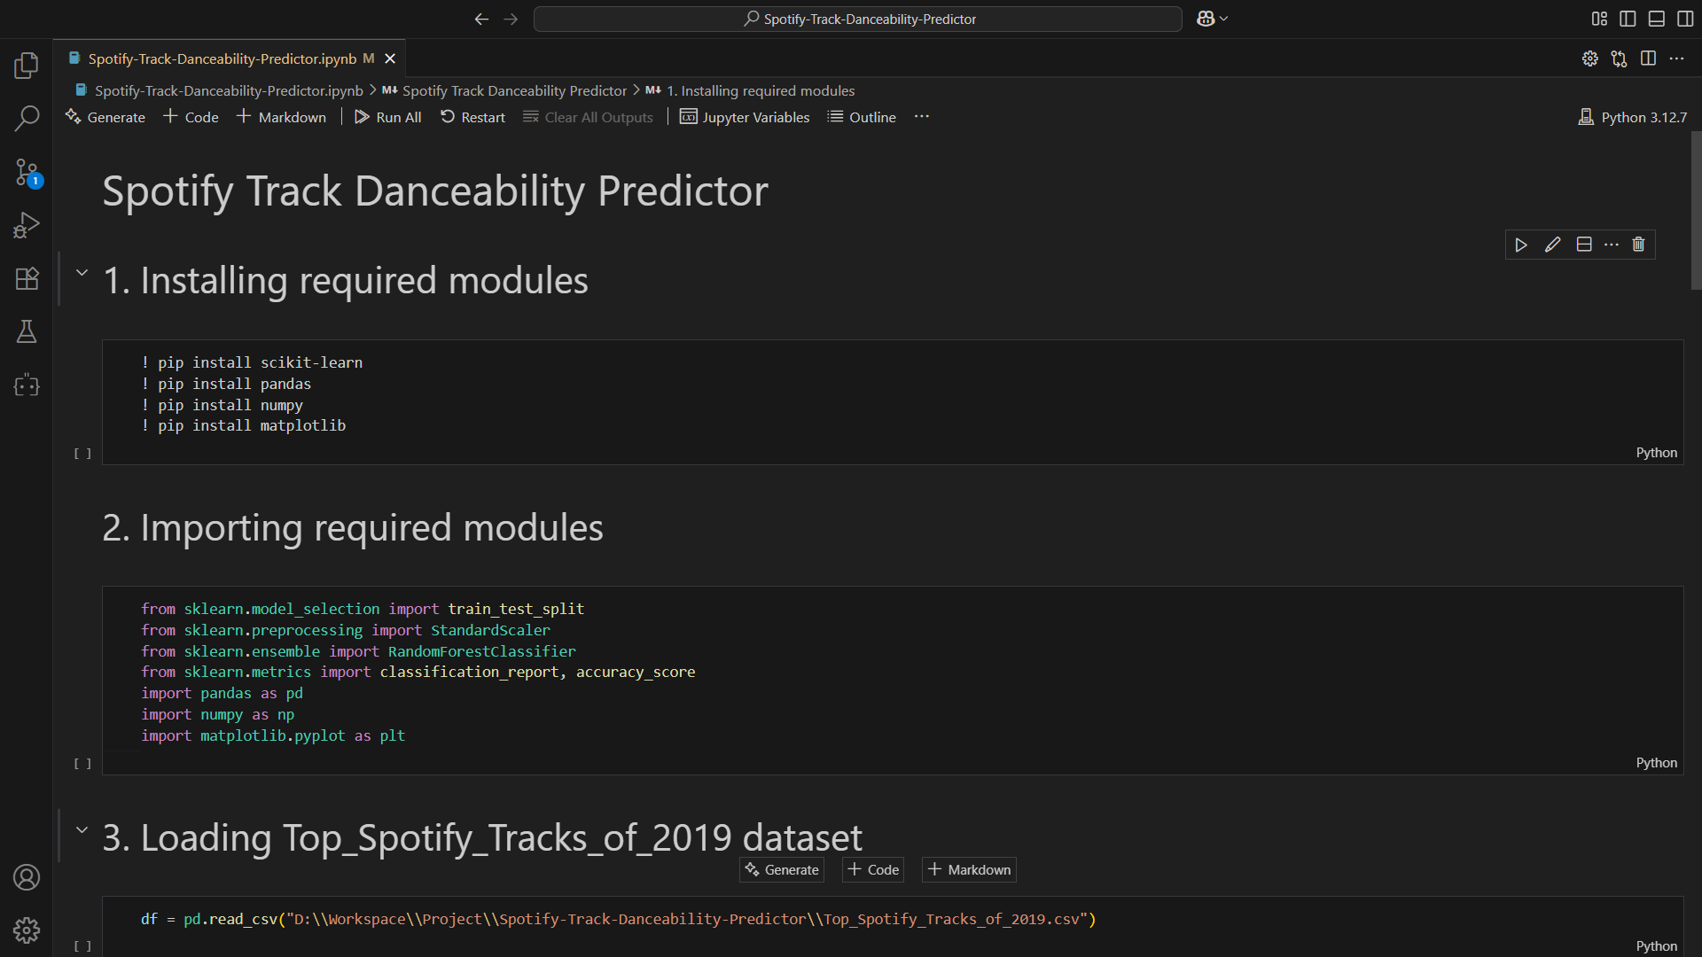Click the command search bar at top
Screen dimensions: 1702x957
pyautogui.click(x=857, y=18)
